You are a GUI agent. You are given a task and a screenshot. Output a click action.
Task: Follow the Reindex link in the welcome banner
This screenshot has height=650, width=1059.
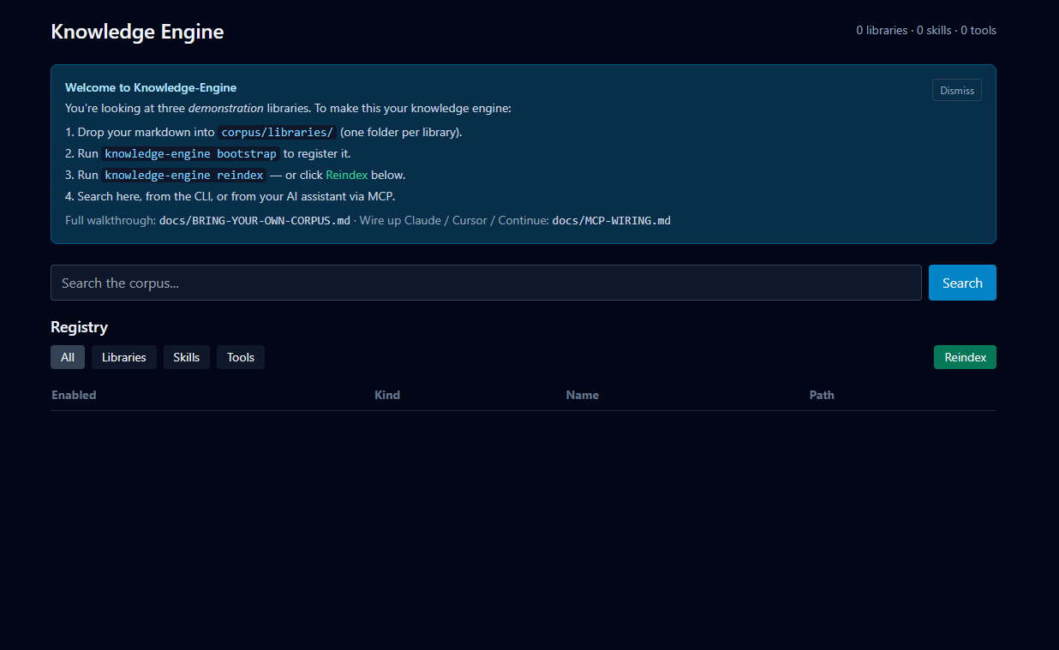pos(347,175)
